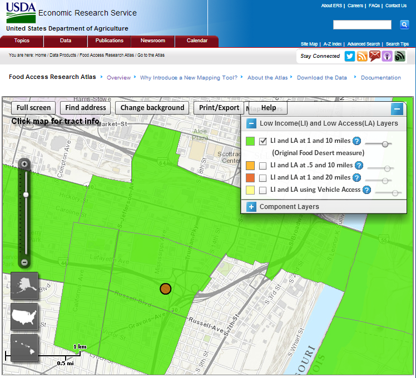Click Food Access Research Atlas in breadcrumb

click(107, 55)
